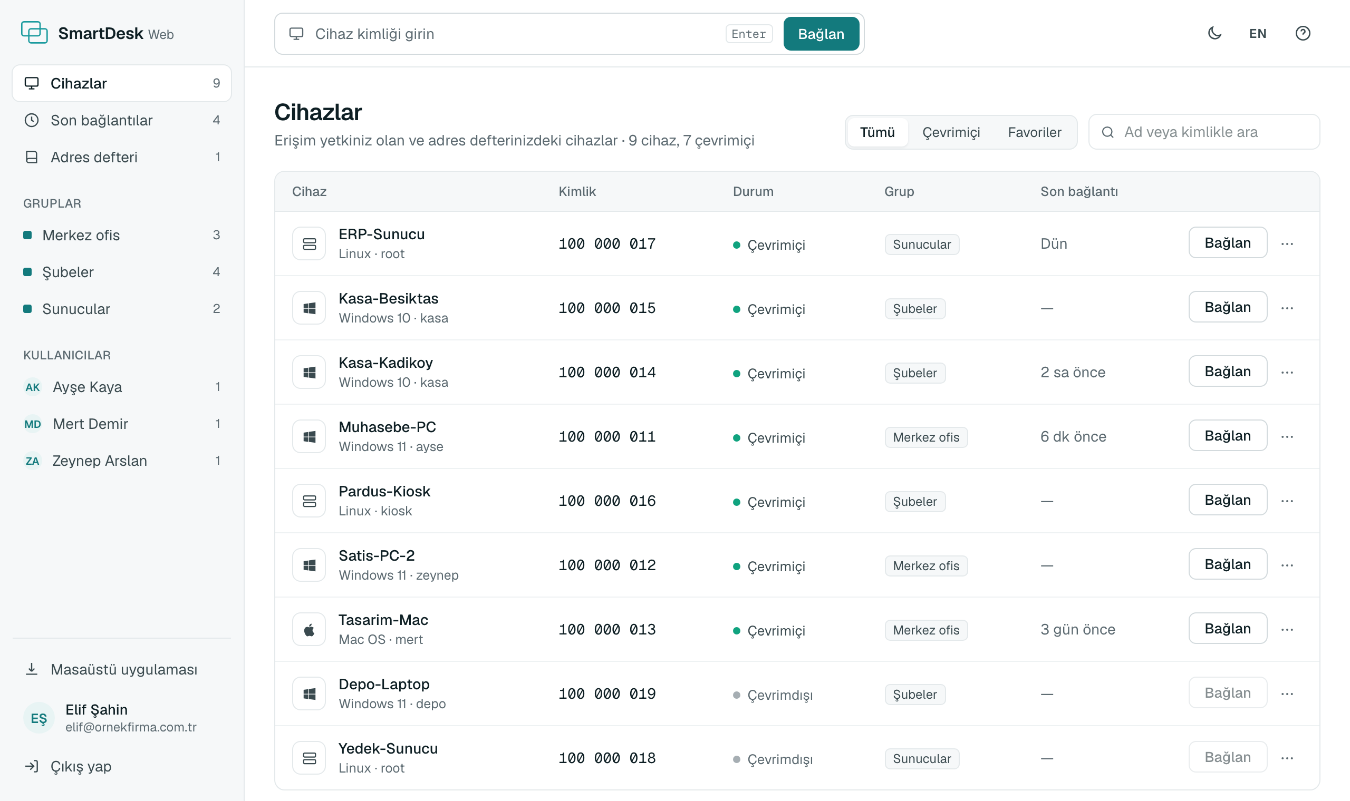The image size is (1350, 801).
Task: Click Masaüstü uygulaması download link
Action: (x=121, y=669)
